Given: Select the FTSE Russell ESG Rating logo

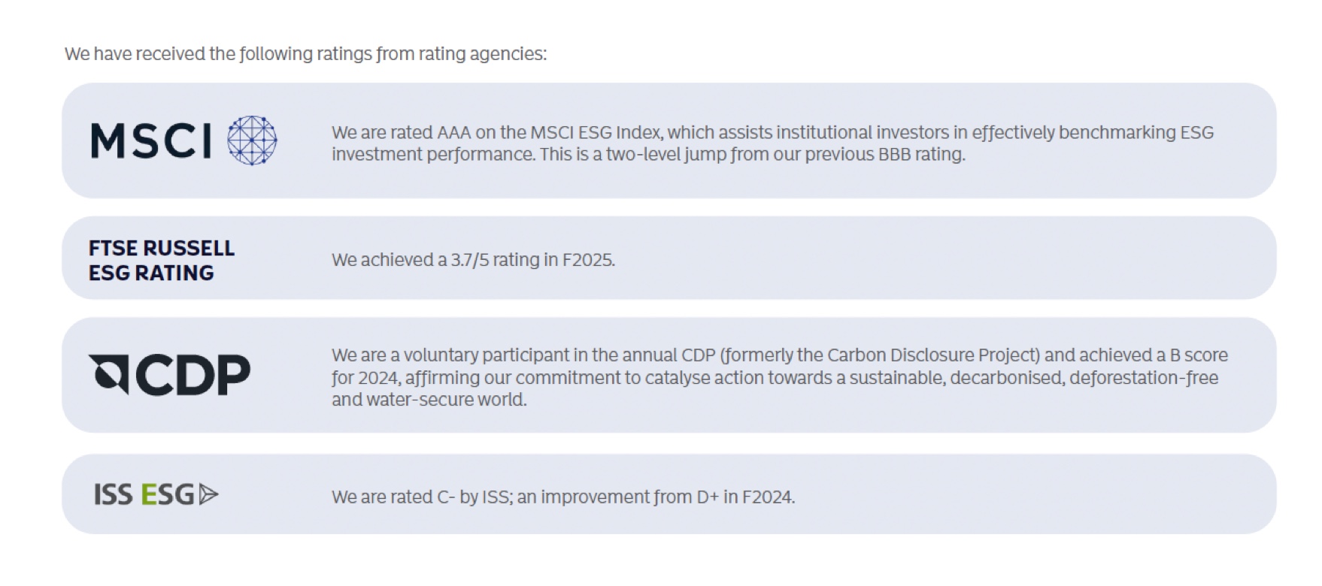Looking at the screenshot, I should pos(162,260).
